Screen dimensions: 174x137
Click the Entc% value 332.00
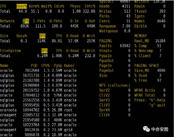89,11
